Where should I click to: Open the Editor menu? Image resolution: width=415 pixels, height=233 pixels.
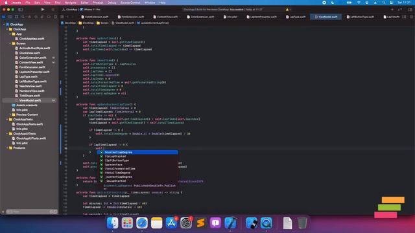pyautogui.click(x=84, y=3)
